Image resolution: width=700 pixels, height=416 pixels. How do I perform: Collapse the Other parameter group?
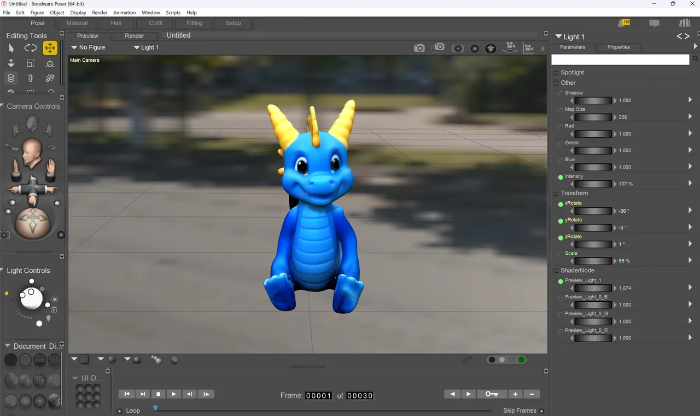click(x=556, y=83)
